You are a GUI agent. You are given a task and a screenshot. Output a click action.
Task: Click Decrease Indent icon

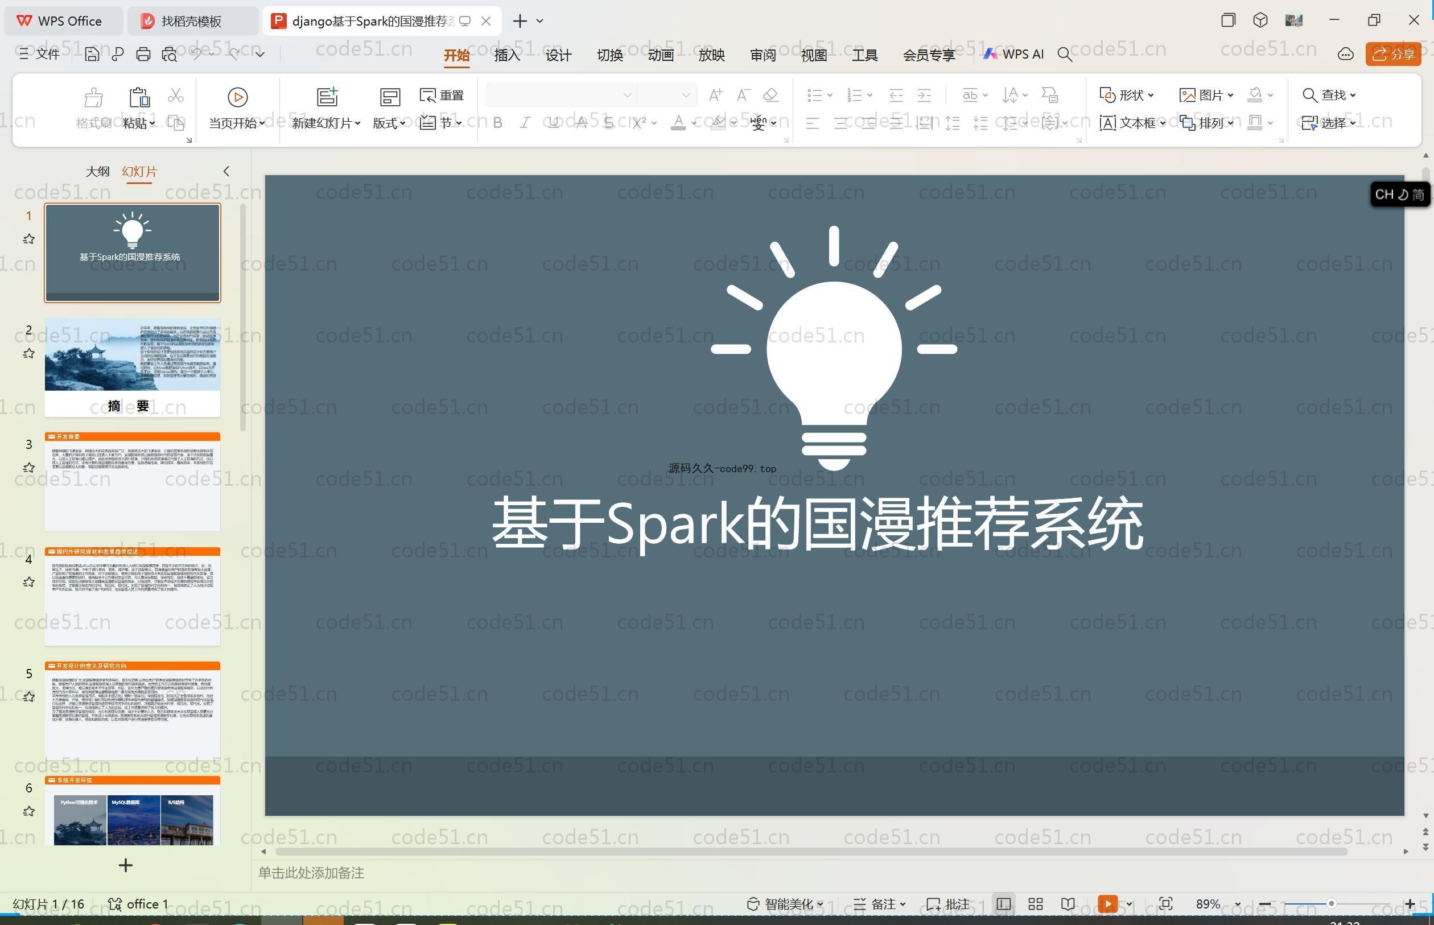click(896, 95)
